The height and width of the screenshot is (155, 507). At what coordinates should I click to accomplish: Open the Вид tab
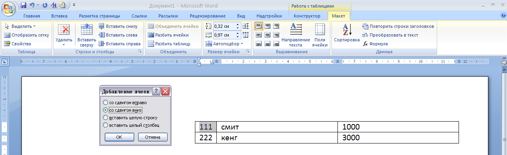(x=241, y=16)
